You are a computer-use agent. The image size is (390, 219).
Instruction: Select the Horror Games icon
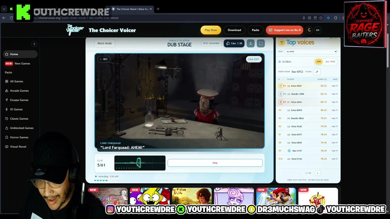(x=7, y=137)
